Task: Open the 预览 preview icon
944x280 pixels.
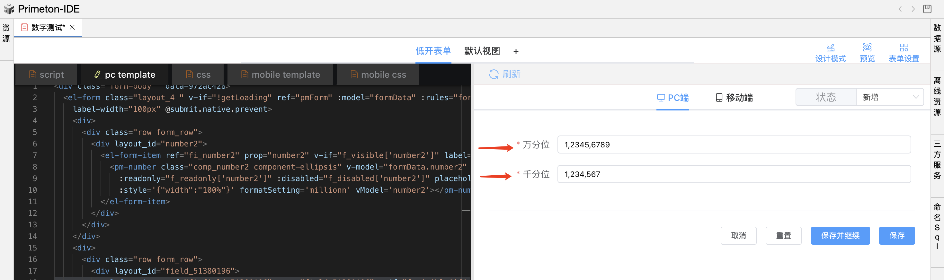Action: pyautogui.click(x=867, y=48)
